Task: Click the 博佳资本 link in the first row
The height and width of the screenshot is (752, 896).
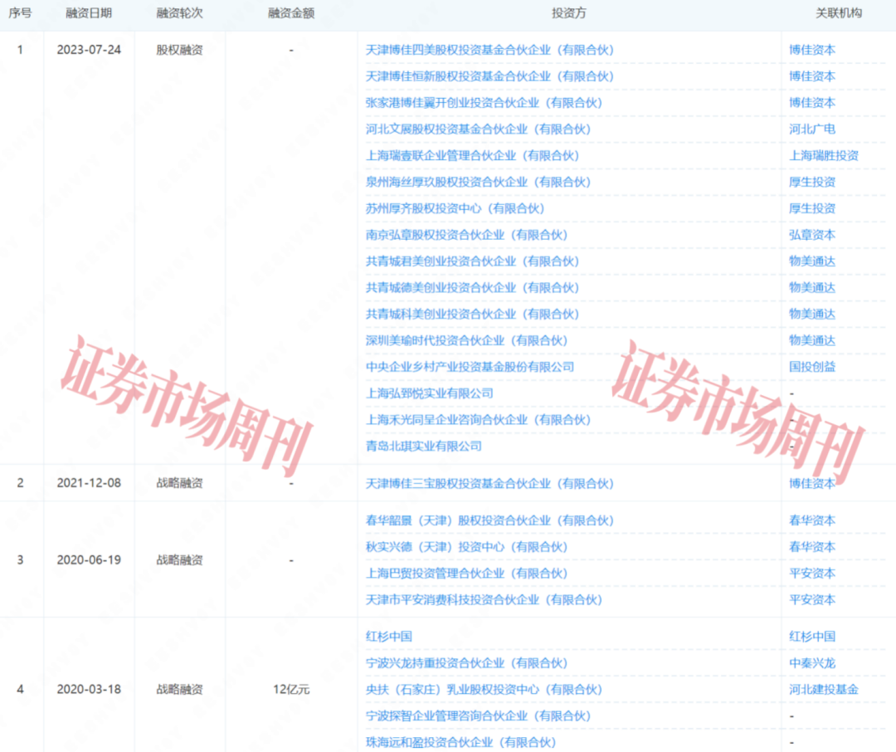Action: (x=811, y=50)
